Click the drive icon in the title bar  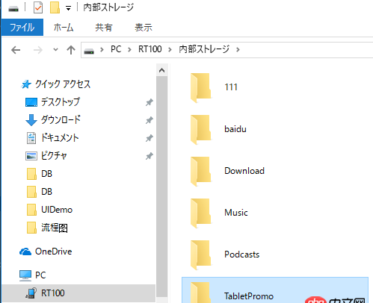click(x=13, y=9)
